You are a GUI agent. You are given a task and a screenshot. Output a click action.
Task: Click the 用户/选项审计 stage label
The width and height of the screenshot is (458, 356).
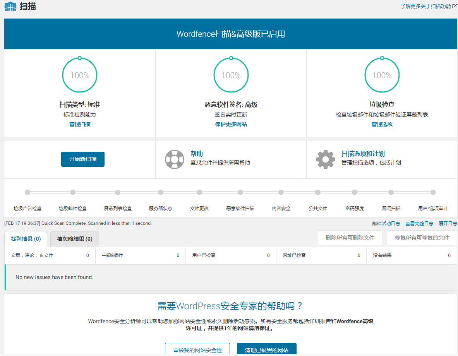[433, 209]
